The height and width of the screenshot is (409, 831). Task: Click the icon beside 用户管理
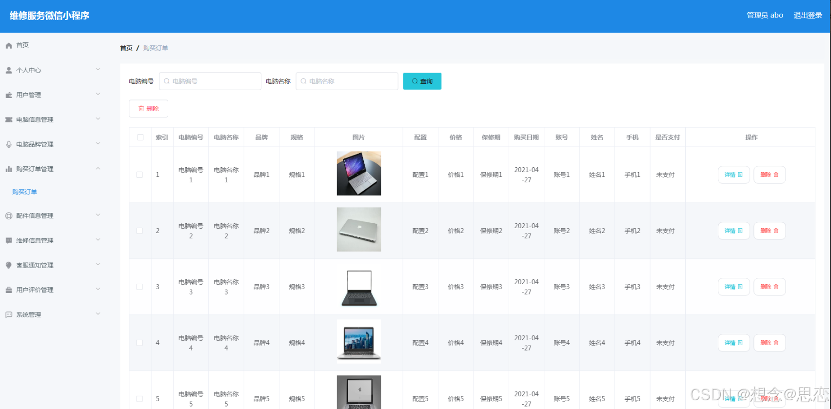[x=9, y=95]
